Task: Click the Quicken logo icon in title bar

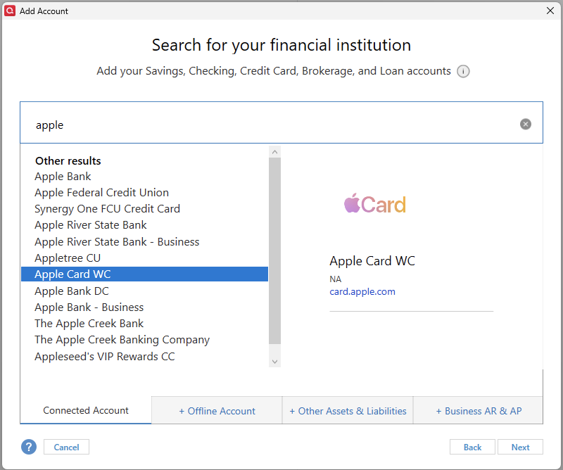Action: pyautogui.click(x=10, y=11)
